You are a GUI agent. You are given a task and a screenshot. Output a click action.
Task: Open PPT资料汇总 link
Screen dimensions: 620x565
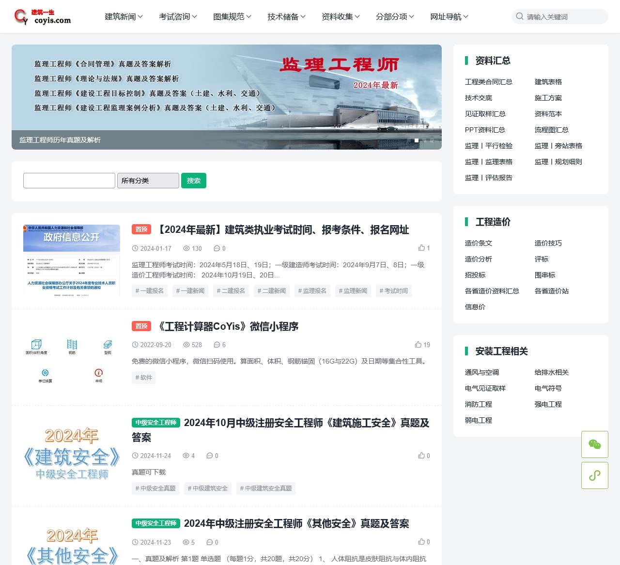[485, 130]
